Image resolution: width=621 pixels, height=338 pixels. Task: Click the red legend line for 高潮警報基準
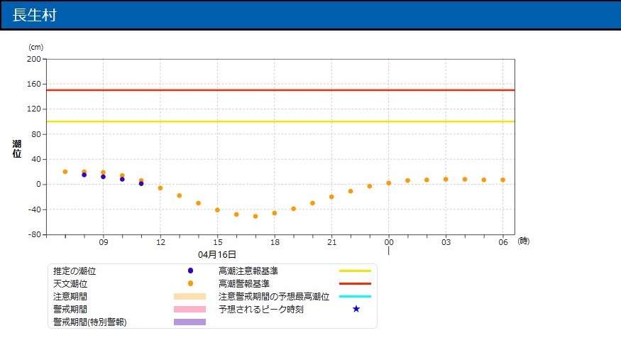[355, 284]
